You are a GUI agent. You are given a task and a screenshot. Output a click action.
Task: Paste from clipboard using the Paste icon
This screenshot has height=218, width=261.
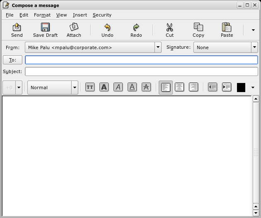coord(227,30)
